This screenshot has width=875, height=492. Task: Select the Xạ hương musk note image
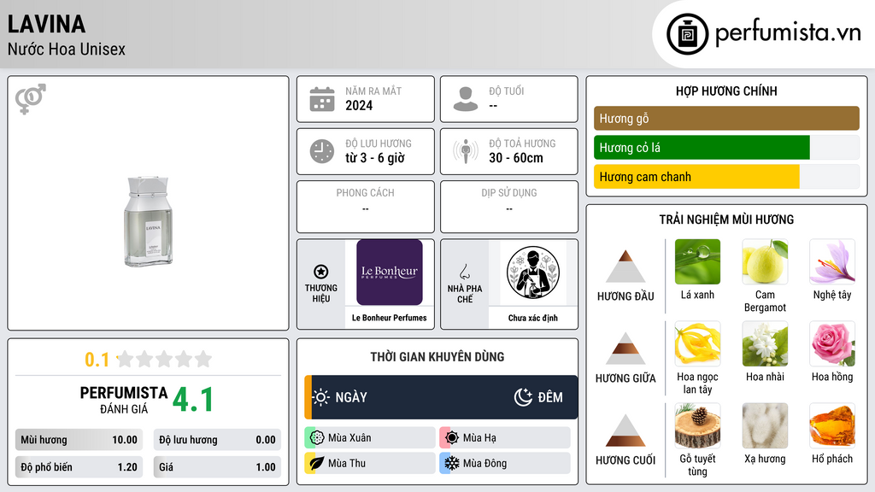coord(765,425)
